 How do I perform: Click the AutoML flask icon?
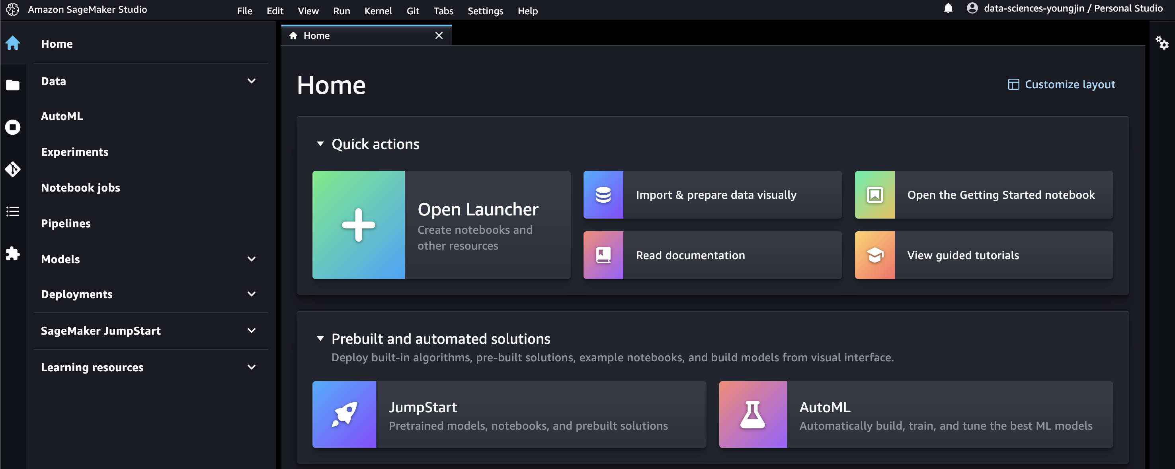coord(752,414)
